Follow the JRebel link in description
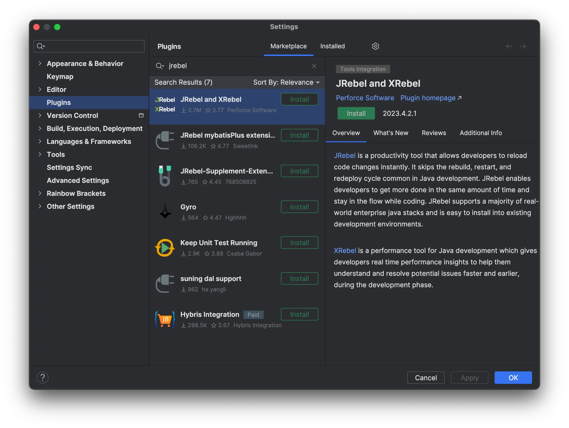569x428 pixels. click(x=344, y=155)
